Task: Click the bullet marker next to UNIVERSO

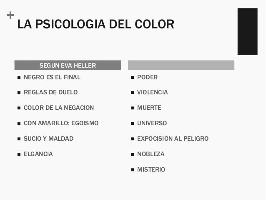Action: coord(133,123)
